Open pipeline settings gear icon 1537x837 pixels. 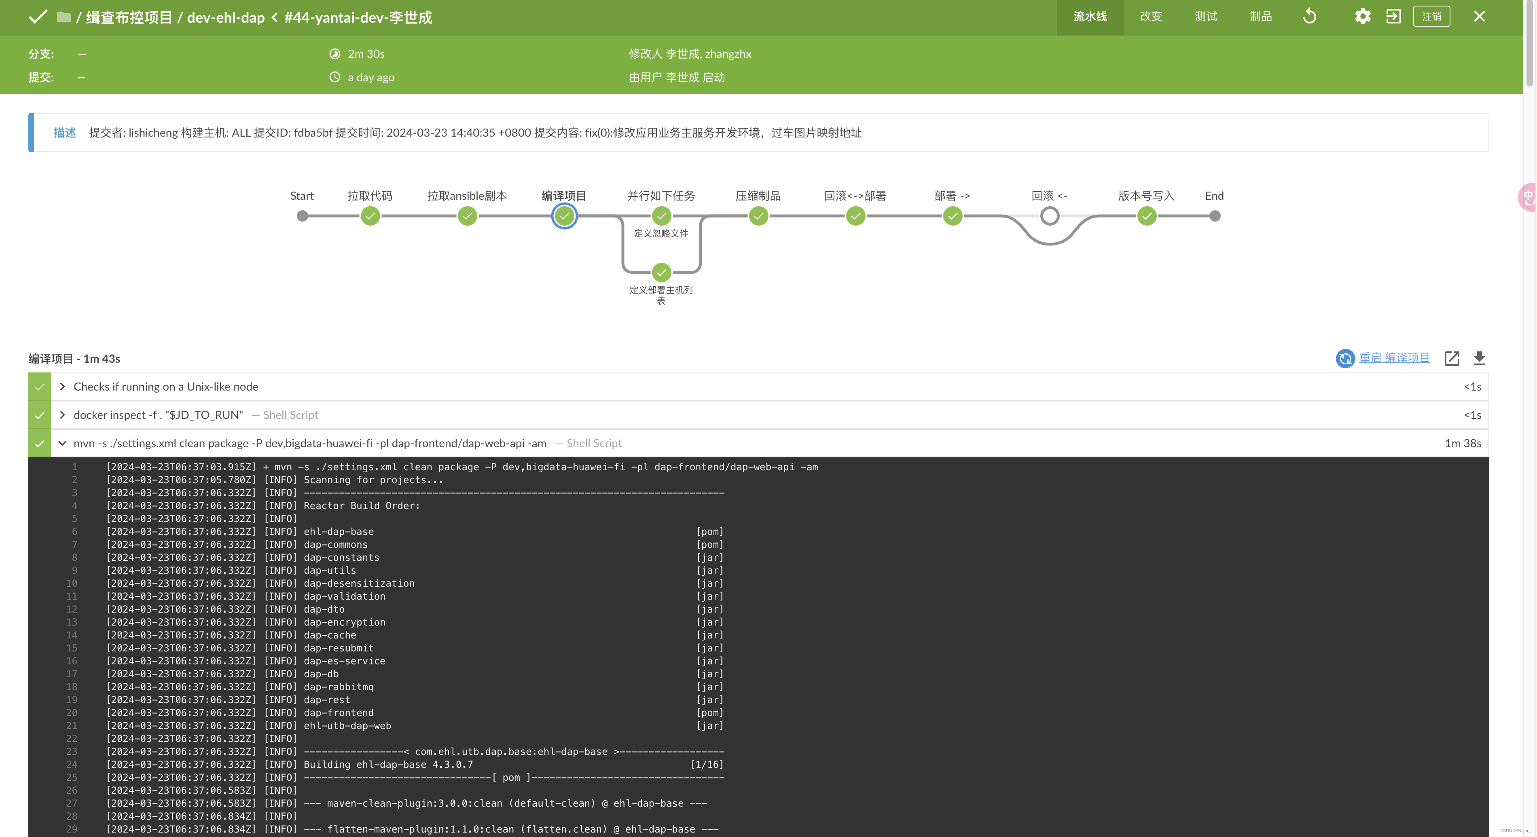[x=1362, y=16]
